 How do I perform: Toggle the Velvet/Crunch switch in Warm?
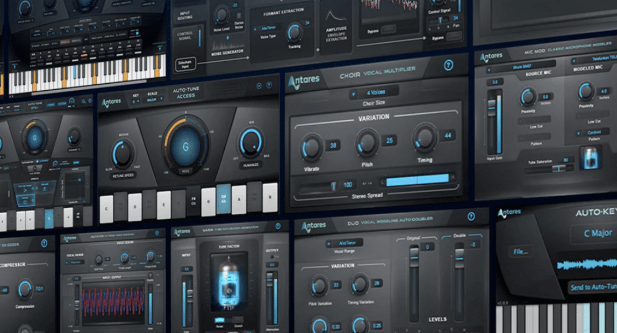[x=229, y=320]
